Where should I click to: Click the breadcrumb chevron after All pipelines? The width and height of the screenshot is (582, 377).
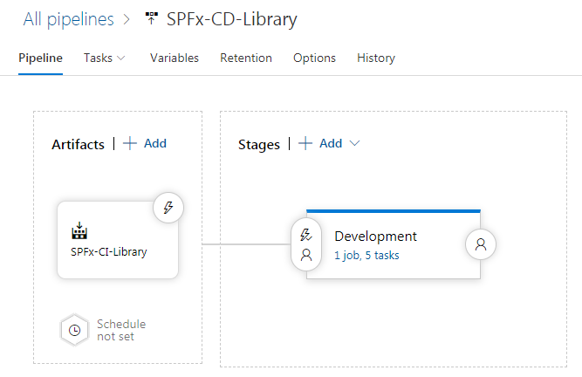click(x=127, y=19)
